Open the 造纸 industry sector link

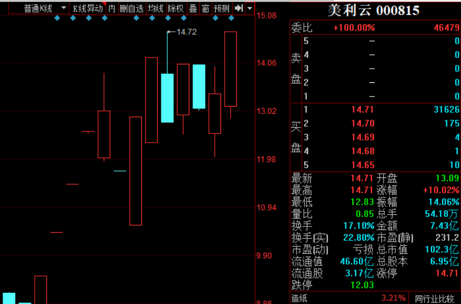tap(300, 299)
